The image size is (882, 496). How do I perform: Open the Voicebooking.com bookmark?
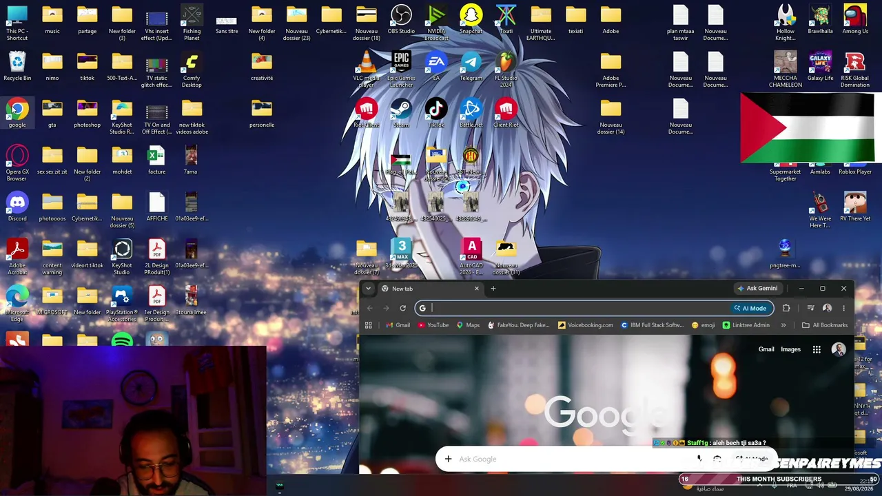point(586,325)
